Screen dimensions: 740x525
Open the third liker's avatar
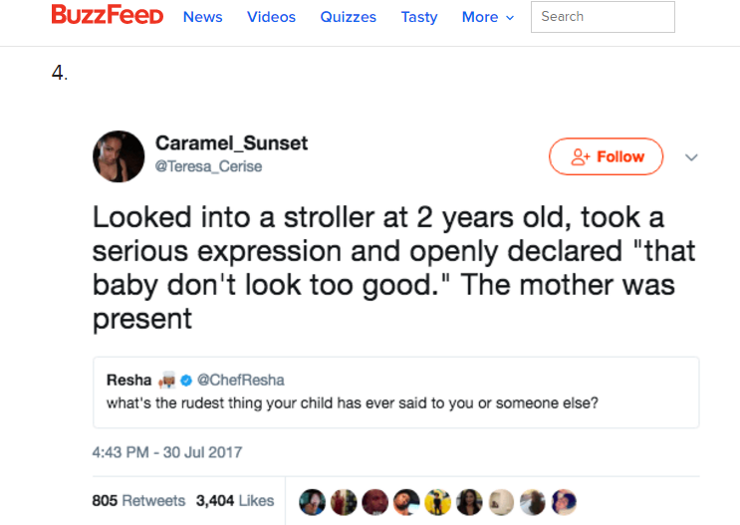[375, 502]
